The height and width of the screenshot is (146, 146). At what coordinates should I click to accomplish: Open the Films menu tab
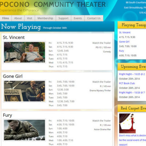click(5, 18)
